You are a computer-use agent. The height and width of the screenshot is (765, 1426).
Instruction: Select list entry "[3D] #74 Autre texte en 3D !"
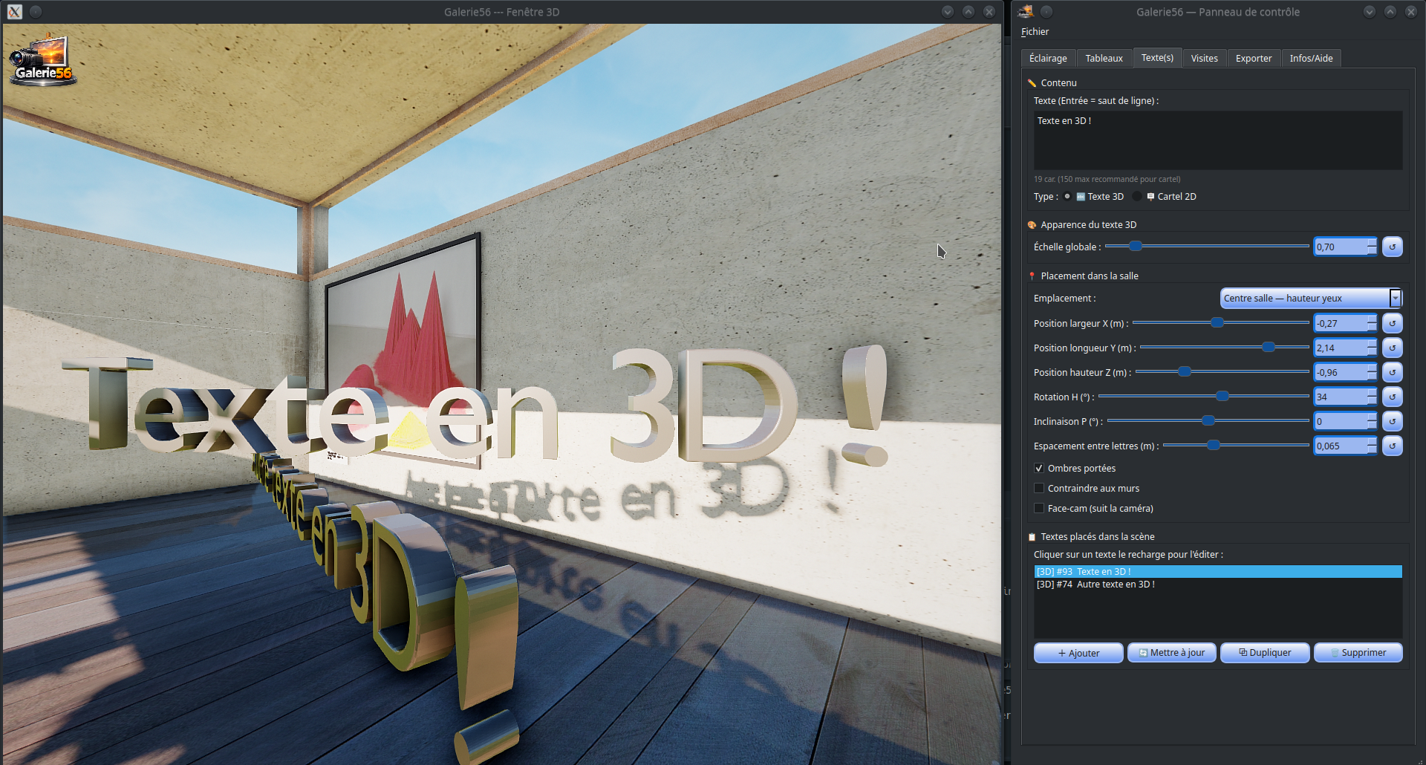click(1218, 585)
